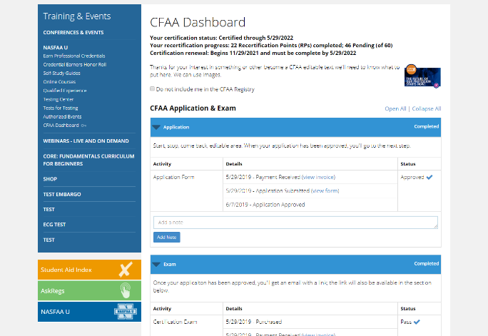Open the view invoice link for Application Form
This screenshot has height=336, width=488.
click(318, 177)
